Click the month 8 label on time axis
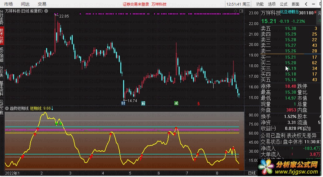Viewport: 323px width, 177px height. [217, 173]
